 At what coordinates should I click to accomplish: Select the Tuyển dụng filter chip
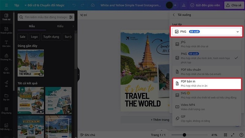click(51, 37)
